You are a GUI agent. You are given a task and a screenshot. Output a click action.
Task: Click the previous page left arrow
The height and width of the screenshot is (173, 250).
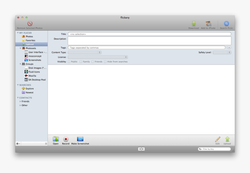tap(140, 149)
